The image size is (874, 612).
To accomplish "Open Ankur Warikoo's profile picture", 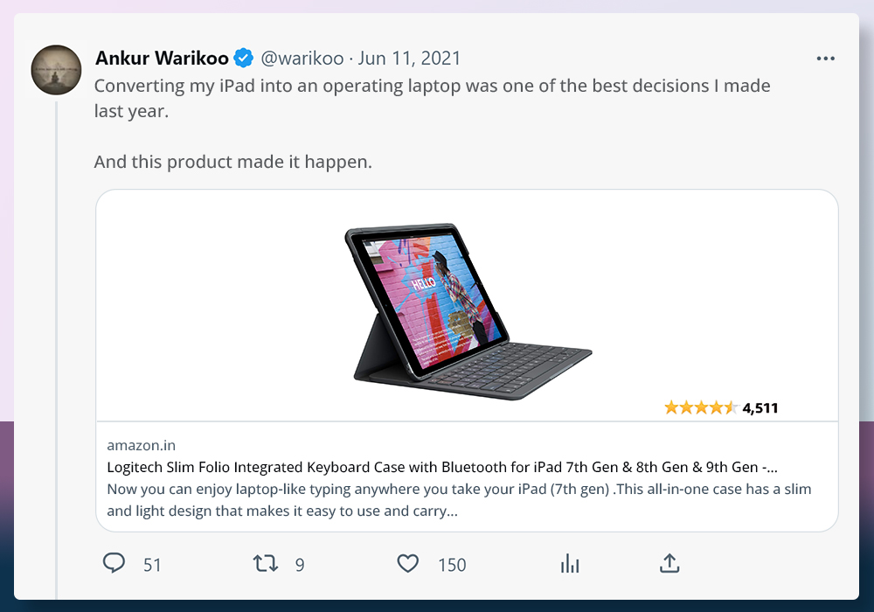I will [x=56, y=70].
